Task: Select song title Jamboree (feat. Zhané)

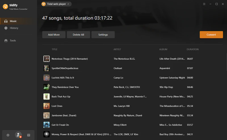Action: coord(64,115)
